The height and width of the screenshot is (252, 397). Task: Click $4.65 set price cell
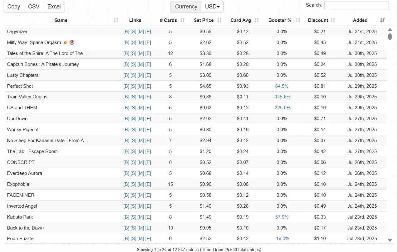206,86
